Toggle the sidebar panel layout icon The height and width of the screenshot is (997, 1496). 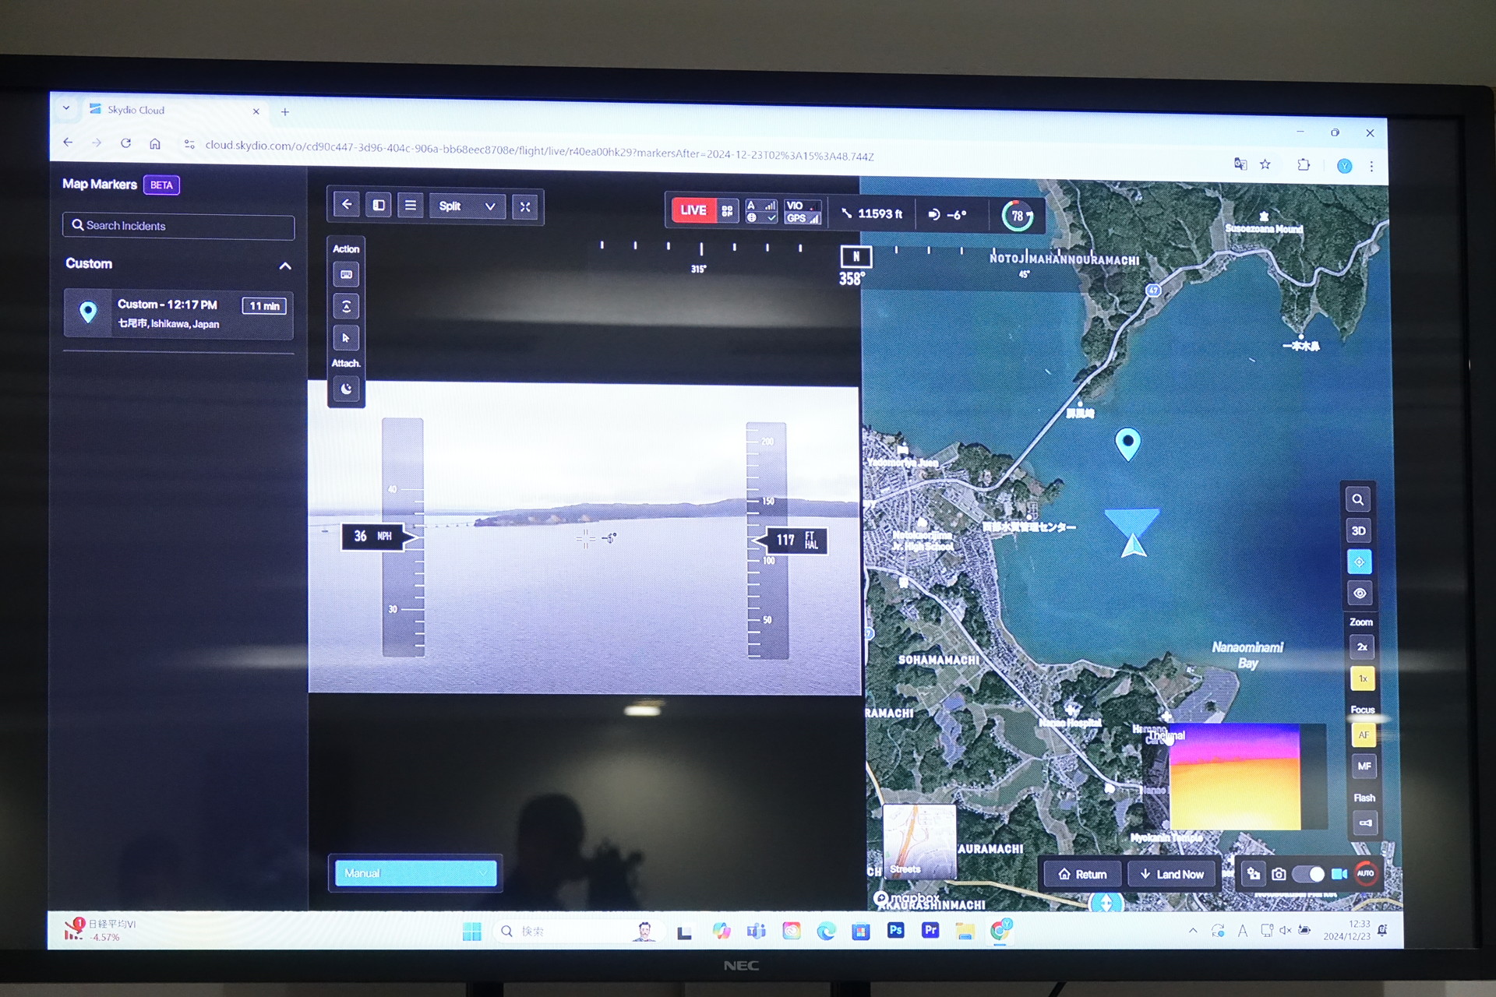pos(379,206)
